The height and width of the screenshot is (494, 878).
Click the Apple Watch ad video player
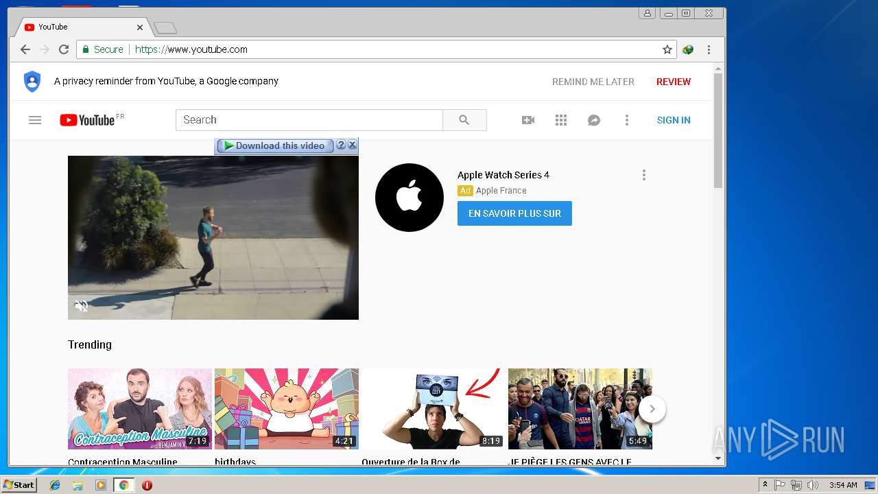point(213,237)
